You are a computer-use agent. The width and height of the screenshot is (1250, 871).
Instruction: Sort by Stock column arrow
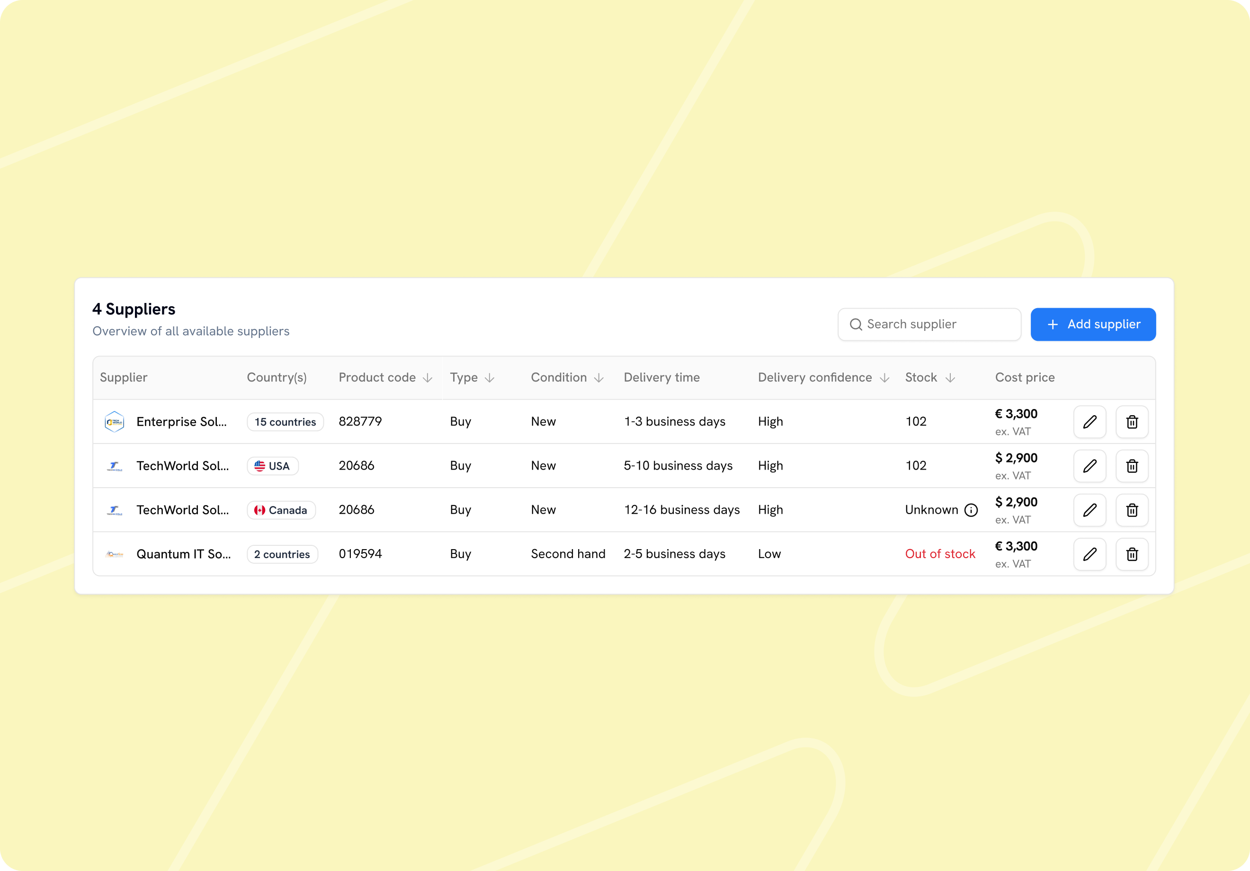[x=950, y=378]
